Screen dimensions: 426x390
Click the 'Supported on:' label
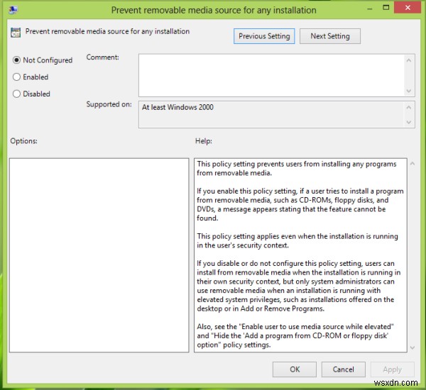[109, 104]
